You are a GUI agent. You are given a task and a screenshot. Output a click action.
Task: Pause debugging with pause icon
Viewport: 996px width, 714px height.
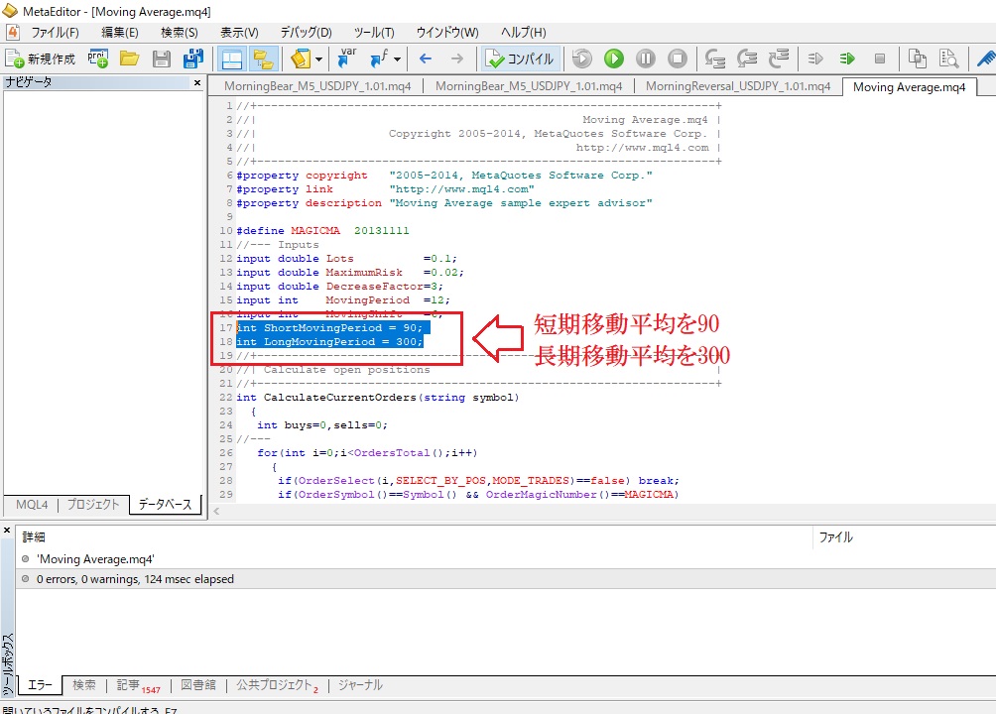click(x=646, y=59)
